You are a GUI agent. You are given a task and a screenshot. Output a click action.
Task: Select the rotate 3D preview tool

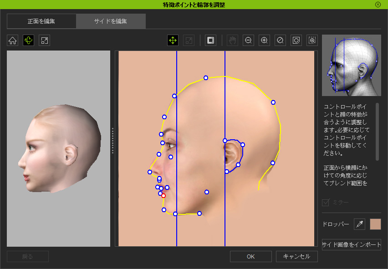pos(28,41)
